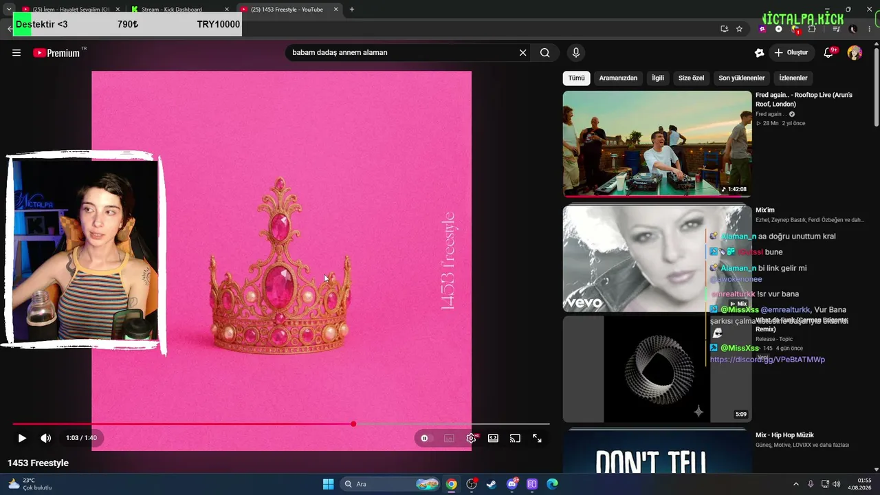The width and height of the screenshot is (880, 495).
Task: Visit the Fred again .. channel name
Action: click(x=771, y=114)
